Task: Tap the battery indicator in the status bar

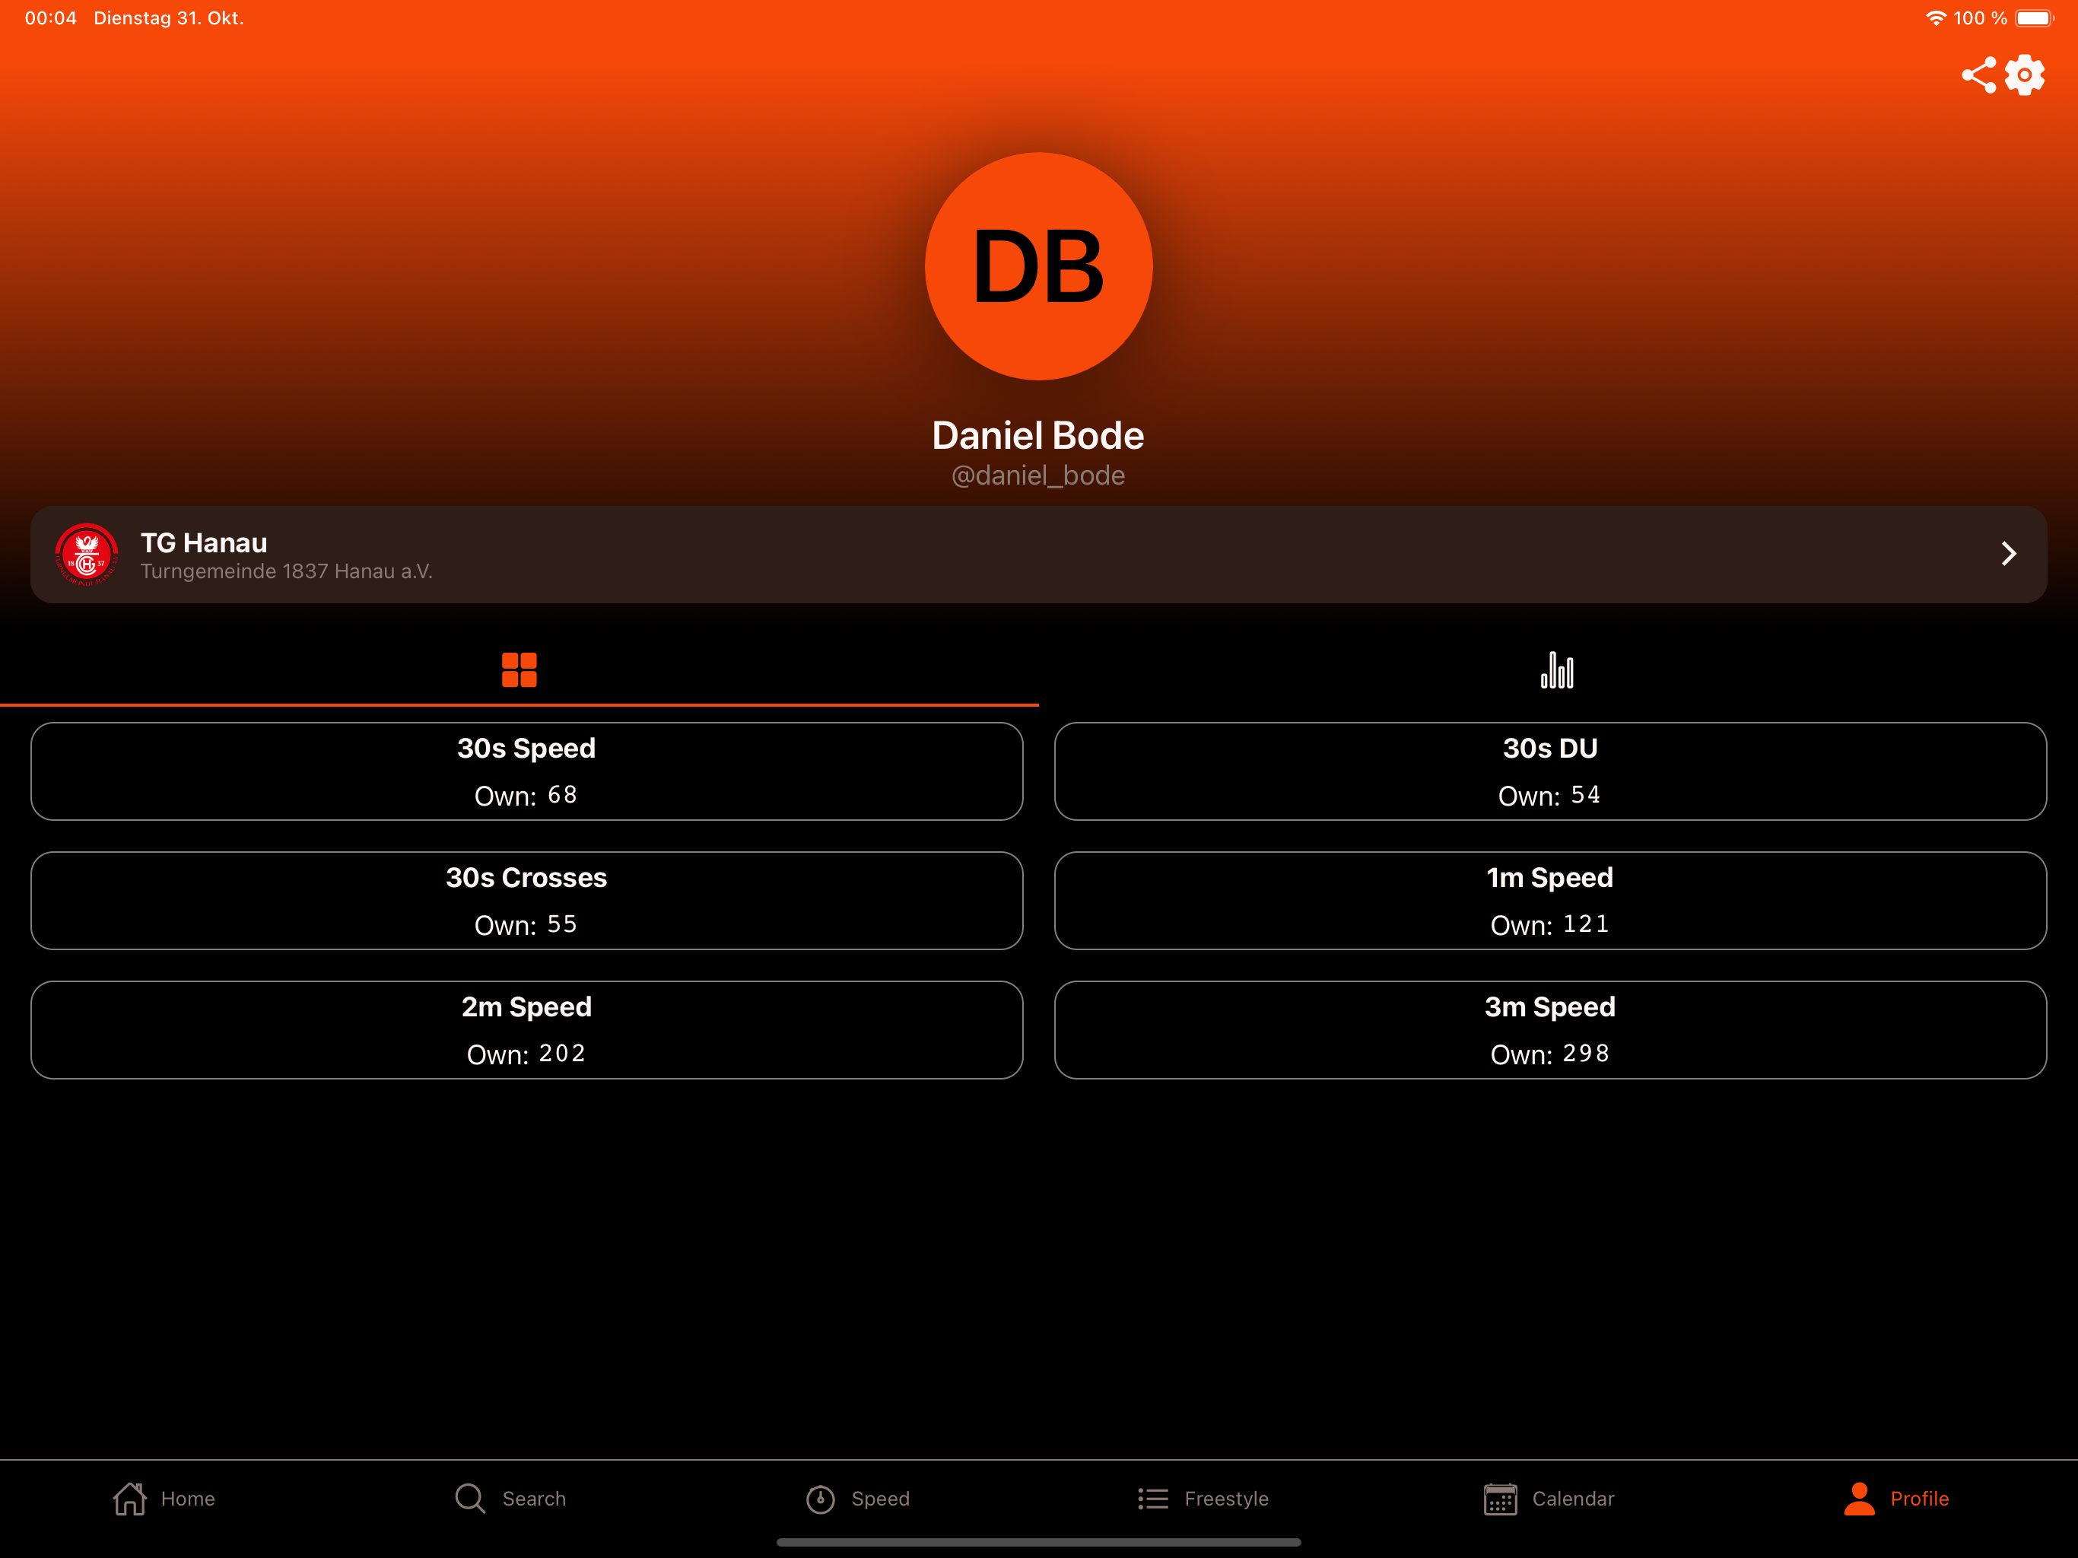Action: click(2034, 17)
